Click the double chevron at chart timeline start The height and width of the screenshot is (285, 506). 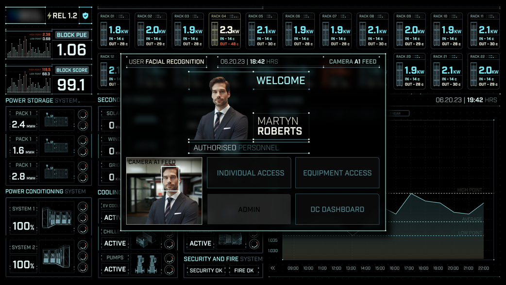[273, 268]
